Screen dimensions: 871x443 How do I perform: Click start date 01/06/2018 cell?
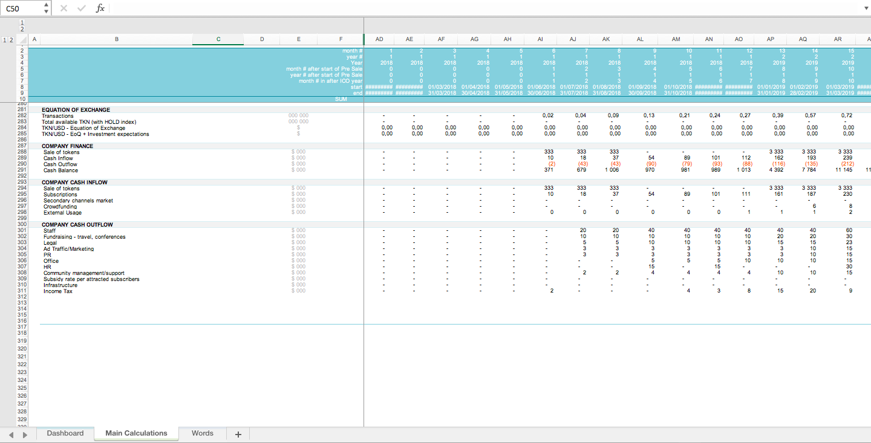541,87
